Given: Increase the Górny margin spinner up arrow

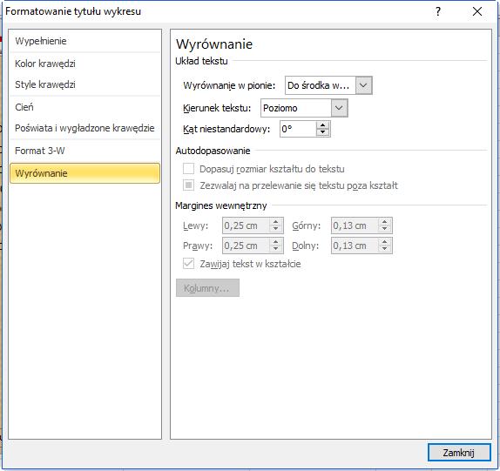Looking at the screenshot, I should coord(384,222).
